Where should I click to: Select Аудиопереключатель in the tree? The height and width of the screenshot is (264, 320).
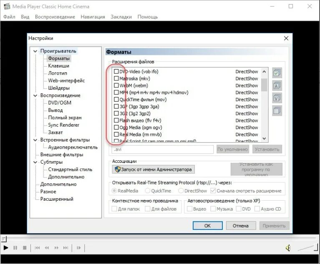[73, 147]
